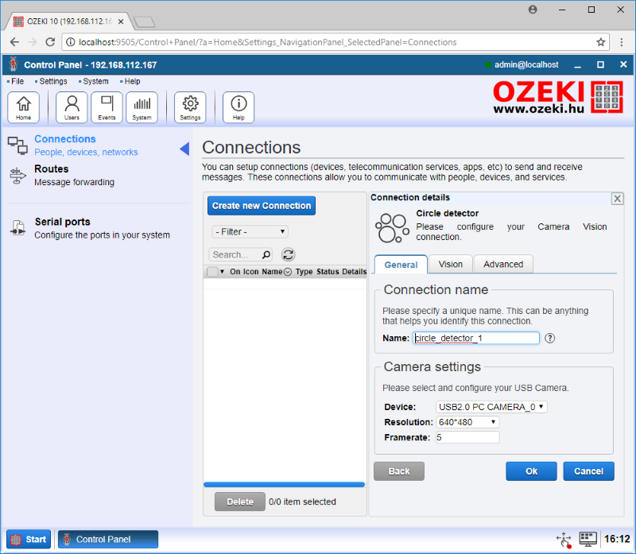The width and height of the screenshot is (636, 554).
Task: Open the Device dropdown for USB camera
Action: 492,407
